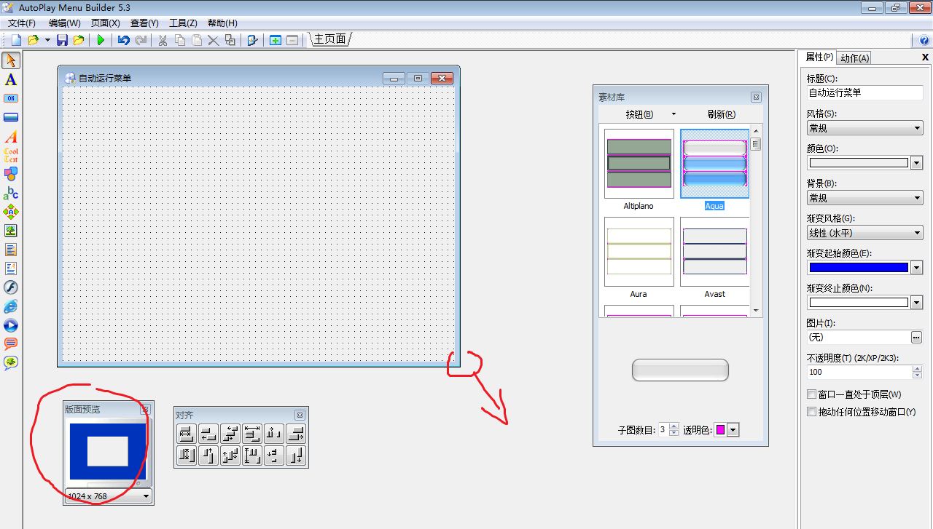Open the 渐变风格 线性 (水平) dropdown
The height and width of the screenshot is (529, 933).
pyautogui.click(x=864, y=233)
